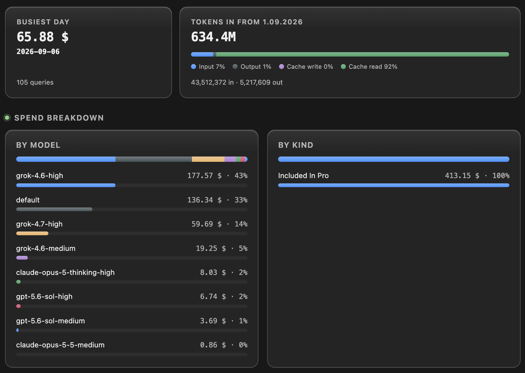Screen dimensions: 525x373
Task: Click the Busiest Day card heading
Action: 43,22
